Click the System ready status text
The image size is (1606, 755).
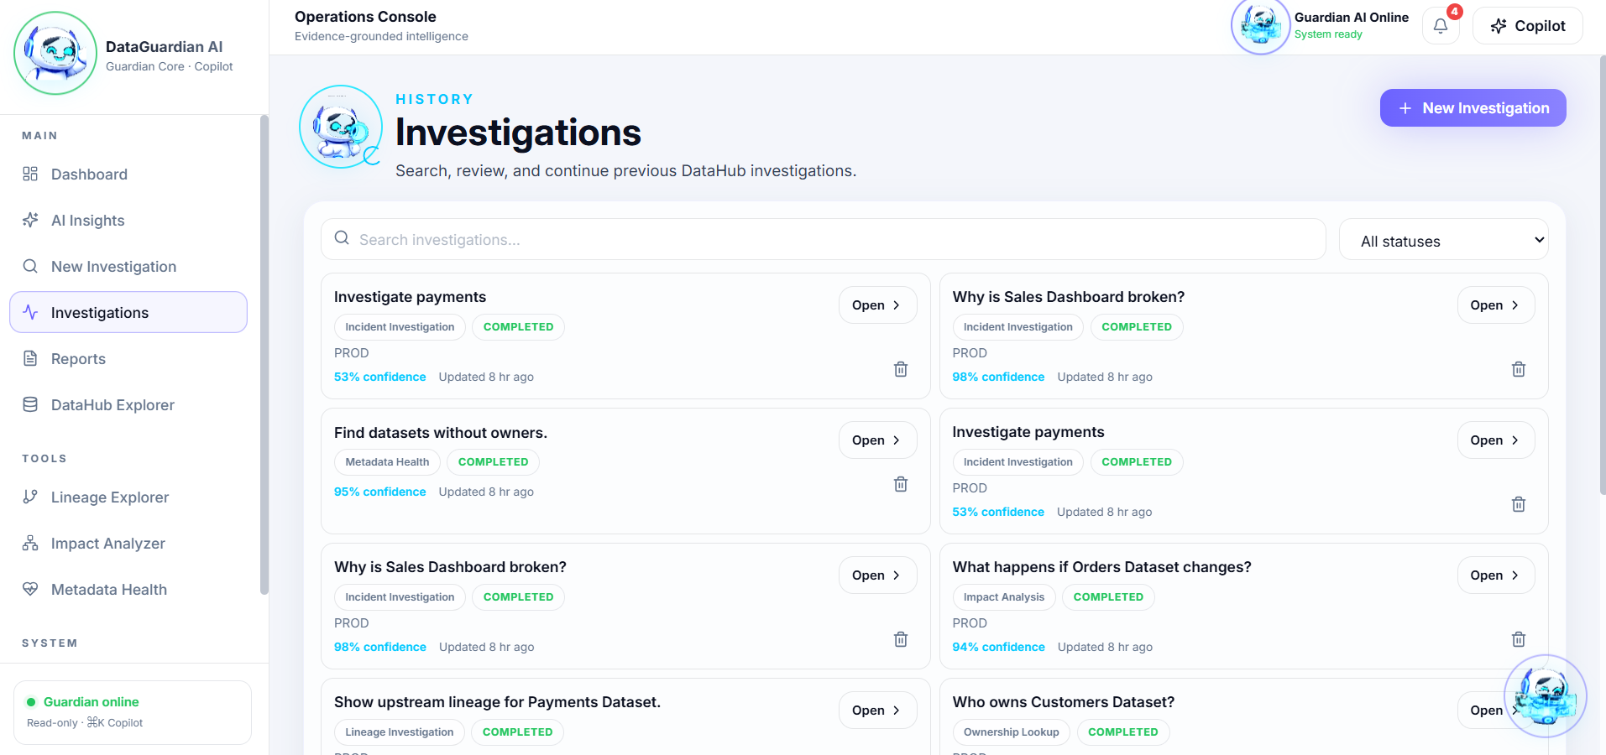(1328, 34)
